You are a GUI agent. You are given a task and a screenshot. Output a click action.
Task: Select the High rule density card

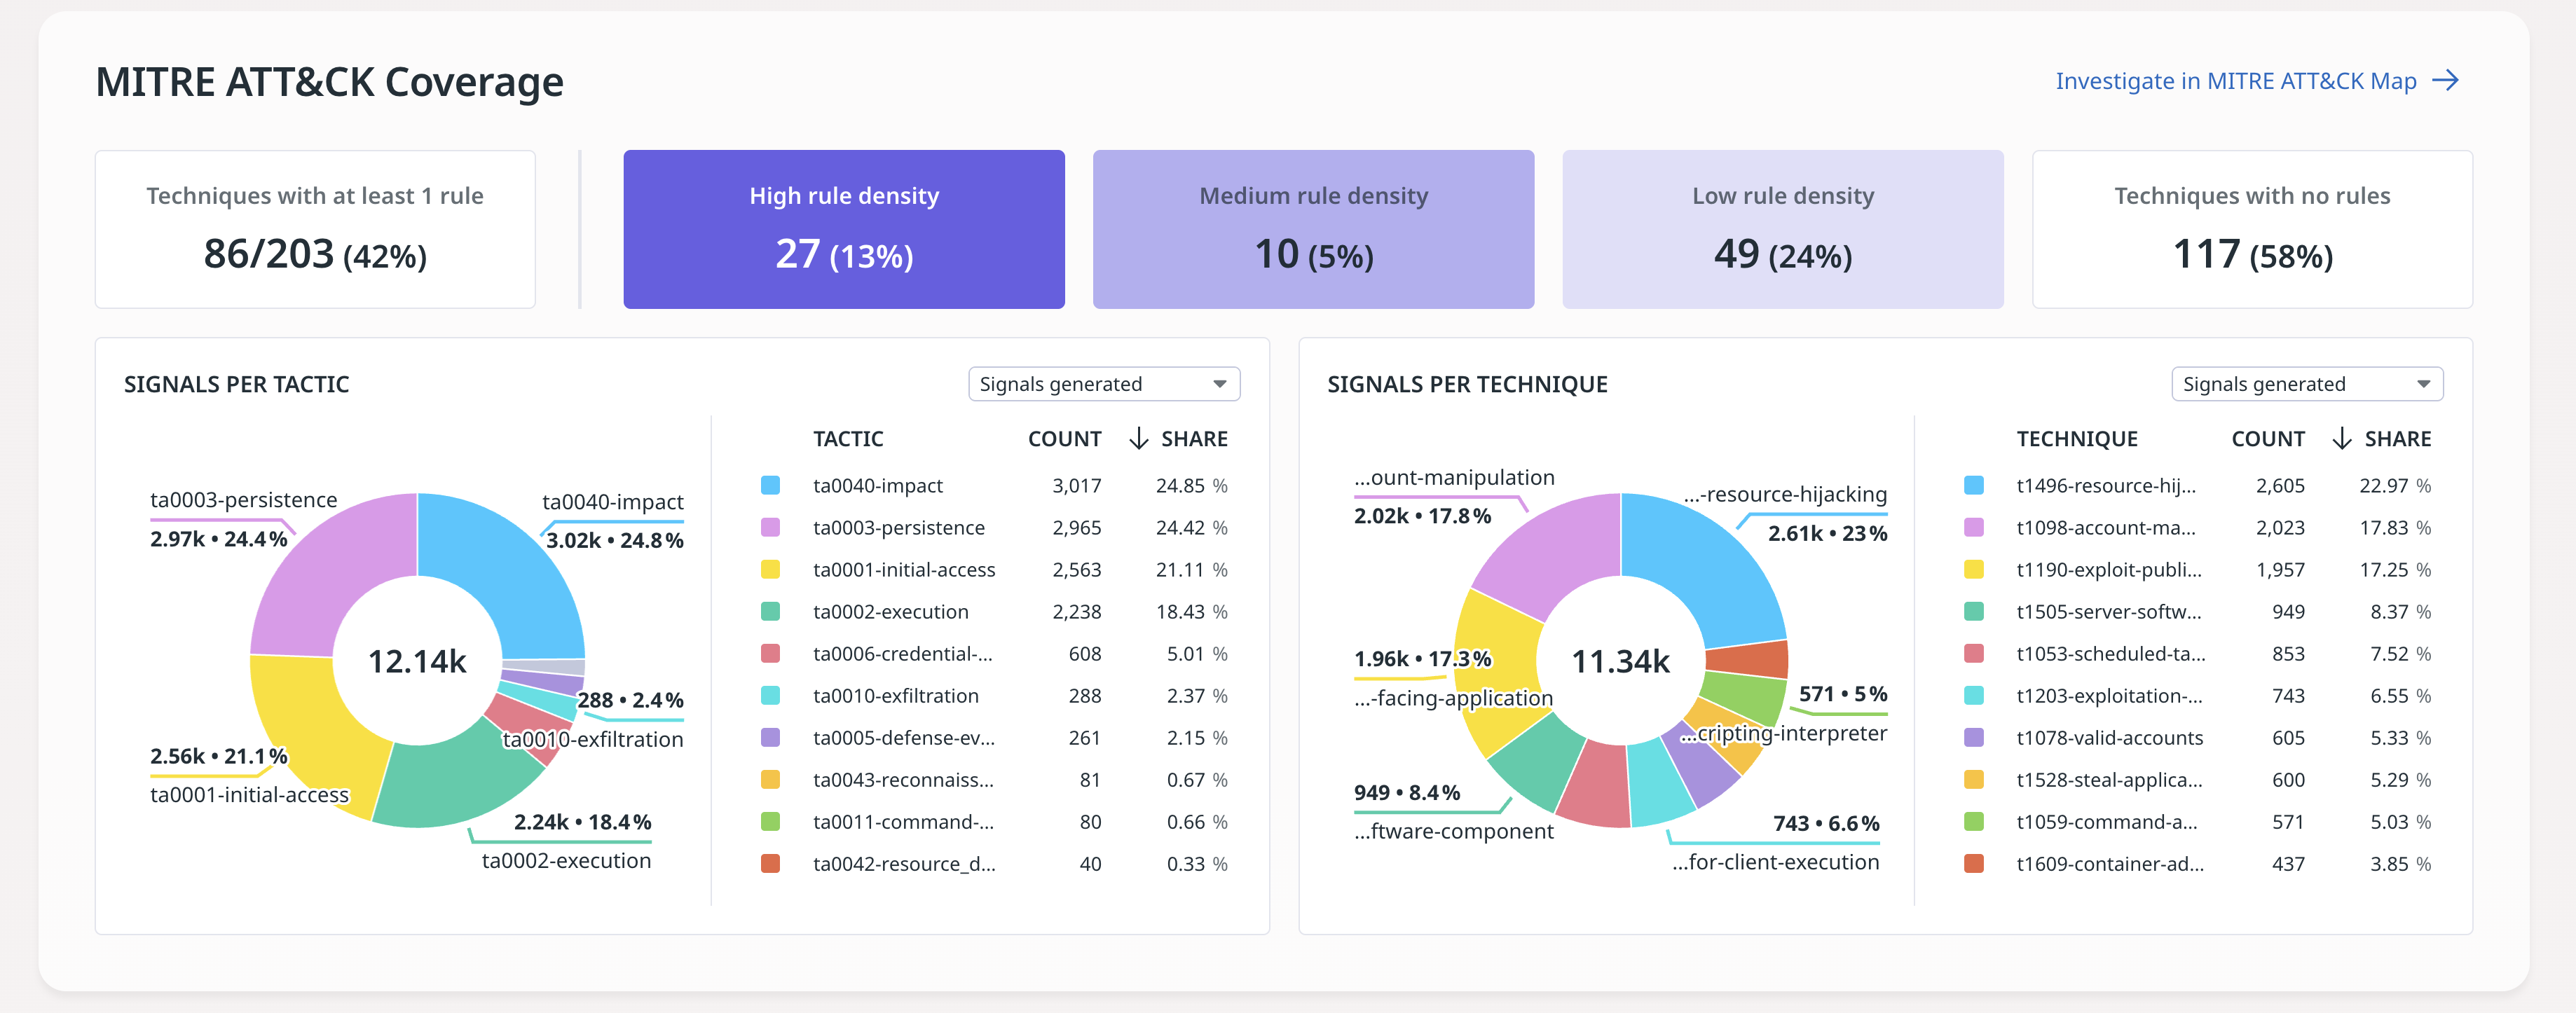click(x=844, y=229)
